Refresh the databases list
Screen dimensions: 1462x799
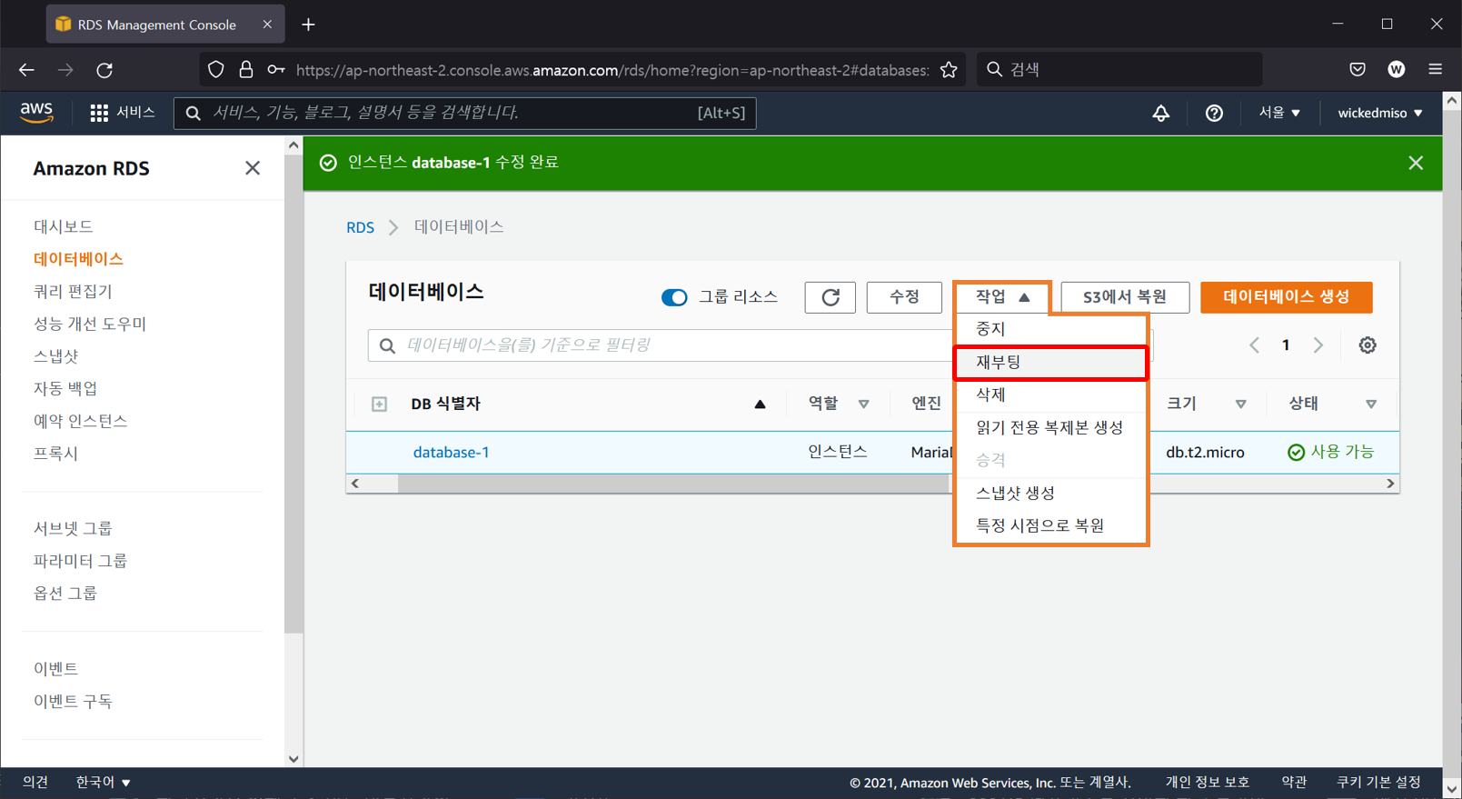pyautogui.click(x=830, y=297)
